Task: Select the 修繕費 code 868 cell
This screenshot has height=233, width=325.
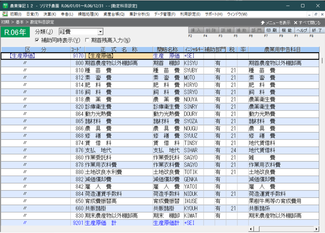Action: [x=77, y=136]
